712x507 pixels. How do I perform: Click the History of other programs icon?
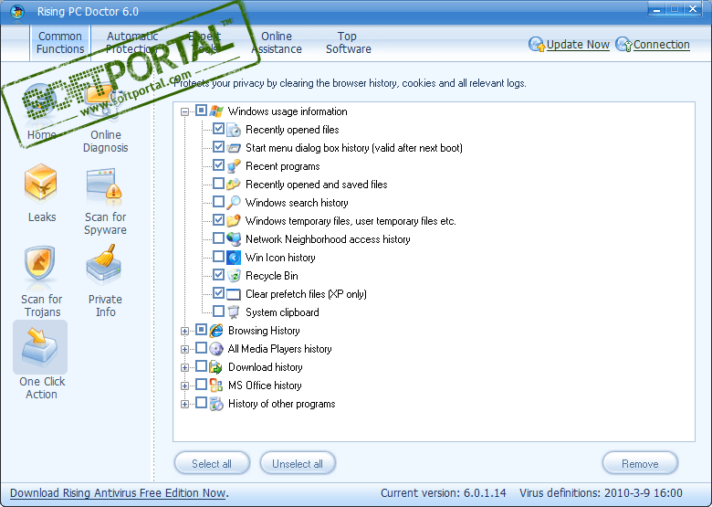216,404
